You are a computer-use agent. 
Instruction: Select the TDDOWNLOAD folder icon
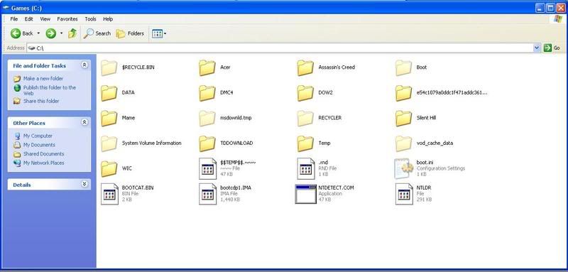pyautogui.click(x=207, y=143)
